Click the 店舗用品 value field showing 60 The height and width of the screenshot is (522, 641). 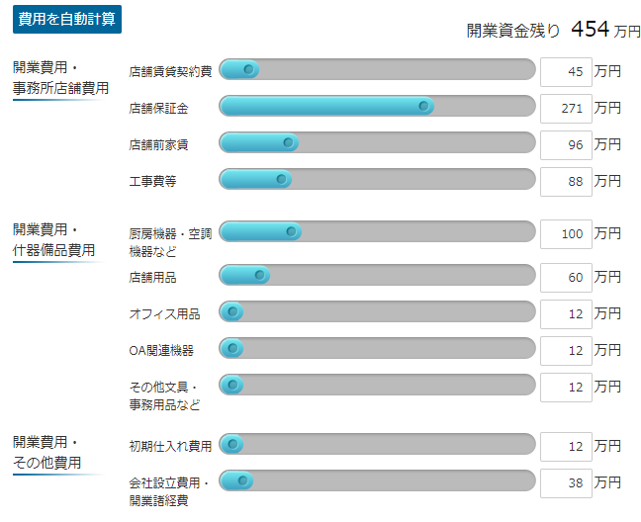566,278
